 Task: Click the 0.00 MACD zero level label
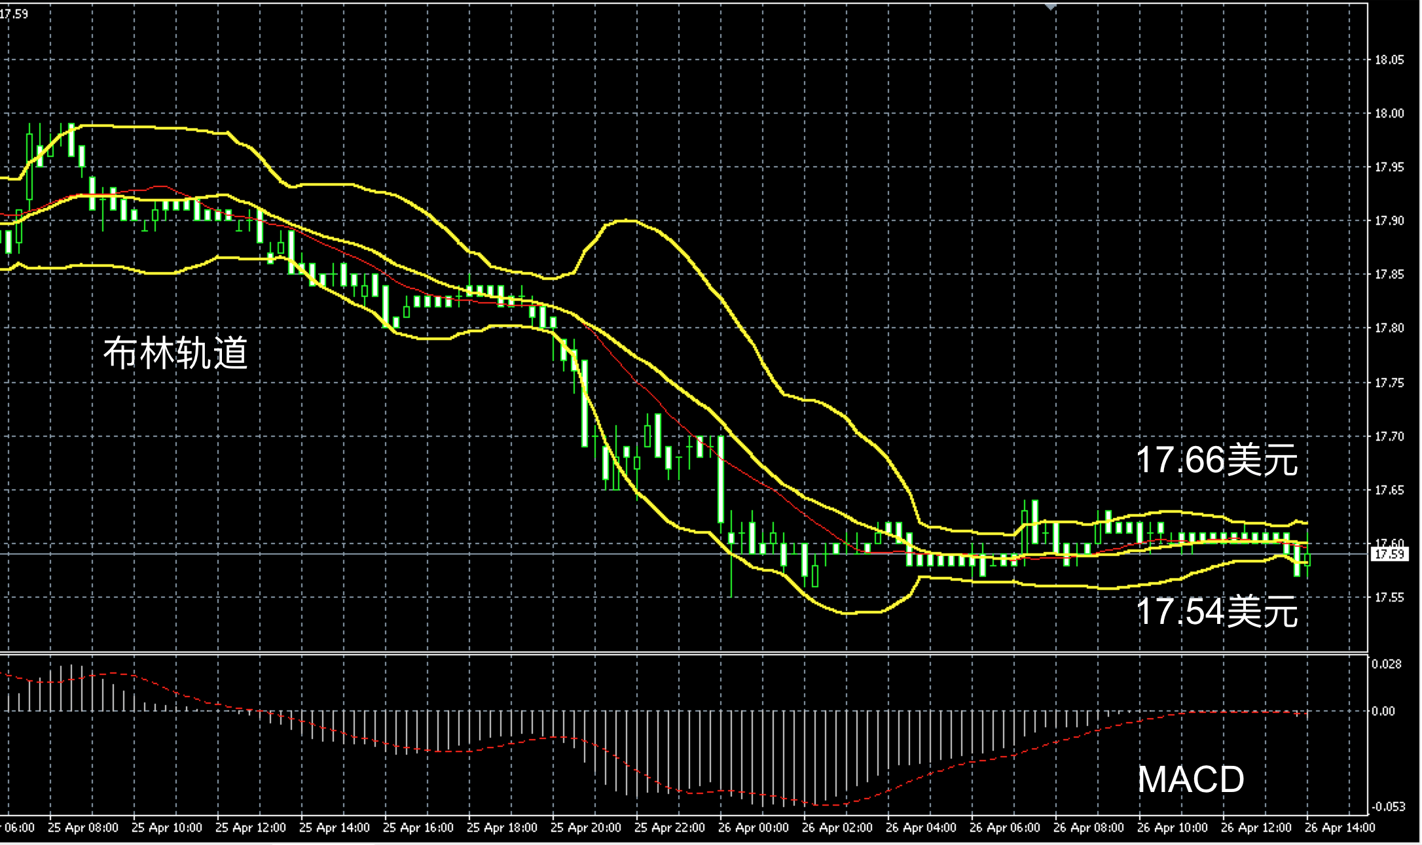(1383, 712)
